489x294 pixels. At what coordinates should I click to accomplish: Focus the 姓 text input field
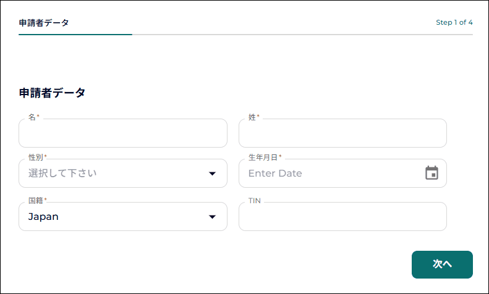(x=342, y=134)
